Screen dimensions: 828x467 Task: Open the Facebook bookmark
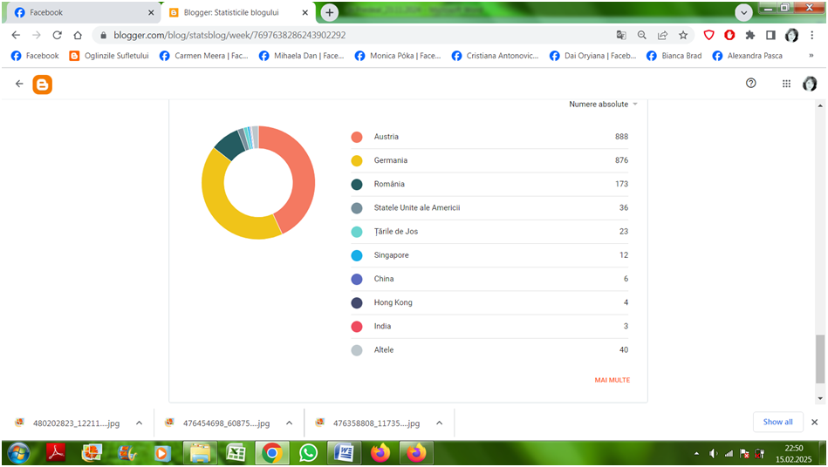[35, 56]
